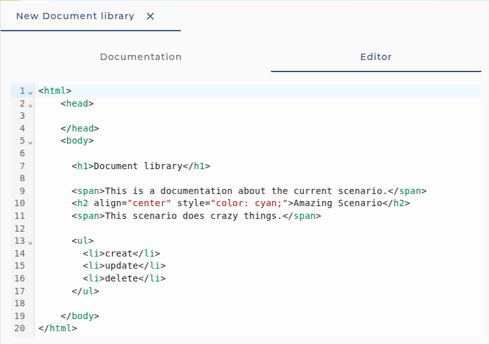Click the 'Amazing Scenario' text in the h2
Viewport: 489px width, 344px height.
pyautogui.click(x=338, y=204)
